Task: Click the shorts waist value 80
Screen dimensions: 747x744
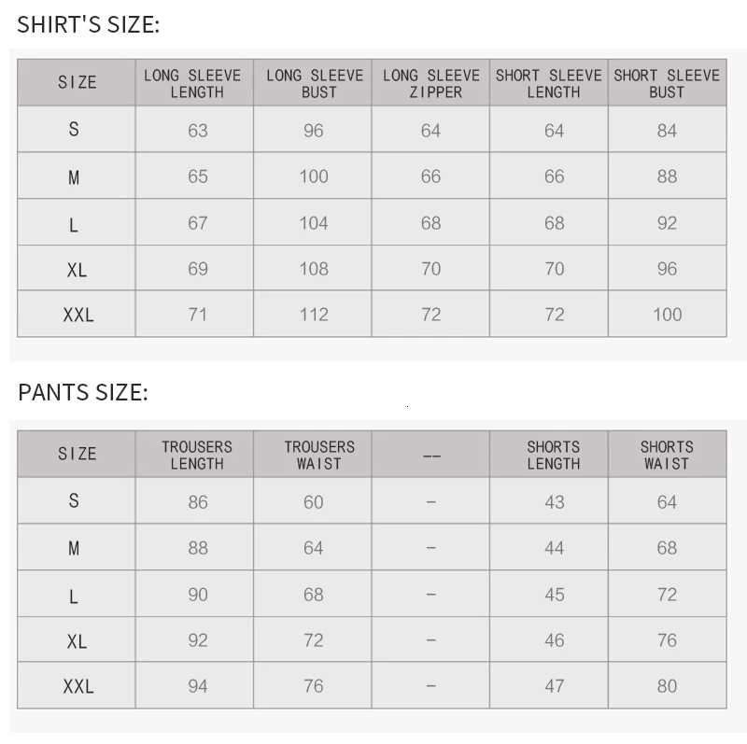Action: coord(667,686)
